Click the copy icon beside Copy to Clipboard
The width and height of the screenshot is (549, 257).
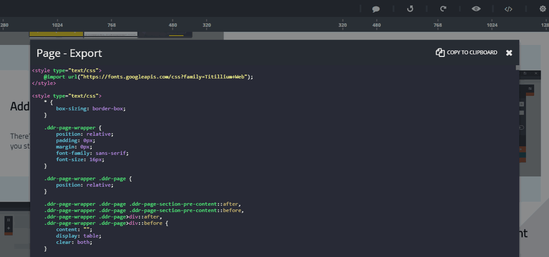coord(440,53)
